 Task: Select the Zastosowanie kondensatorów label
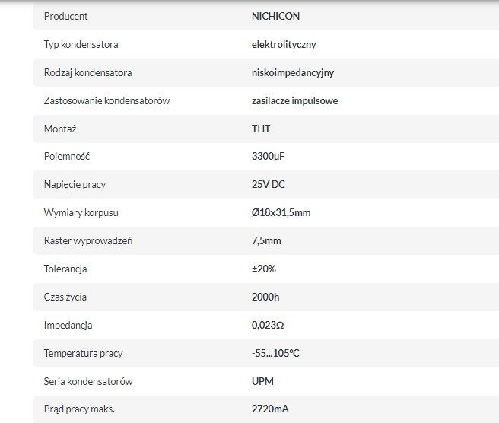click(x=107, y=101)
